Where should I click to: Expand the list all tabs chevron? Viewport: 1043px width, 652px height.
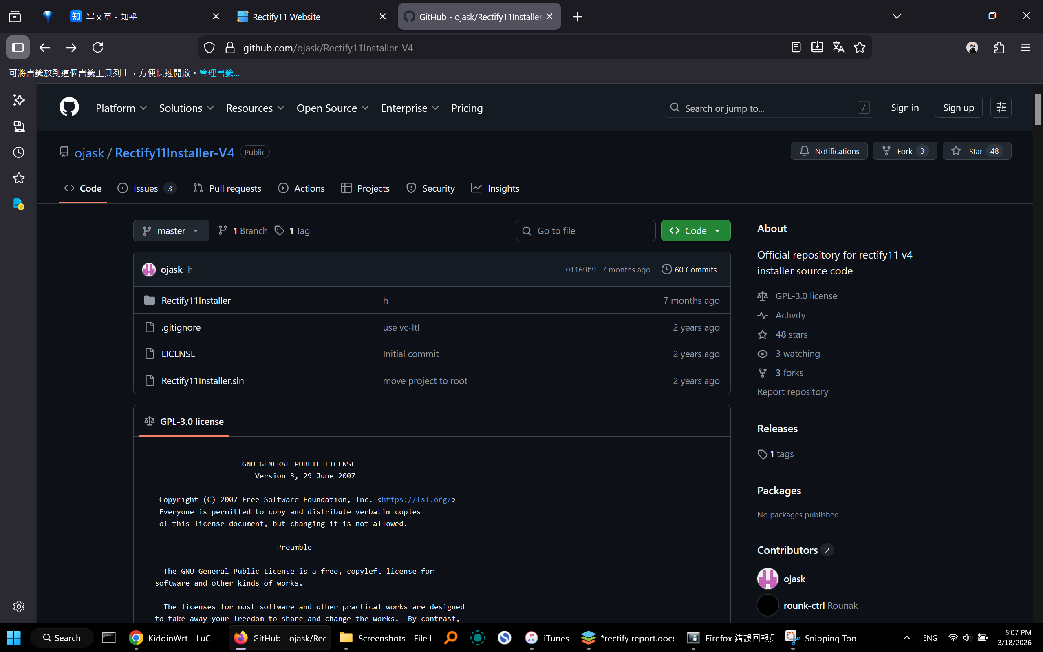[897, 16]
